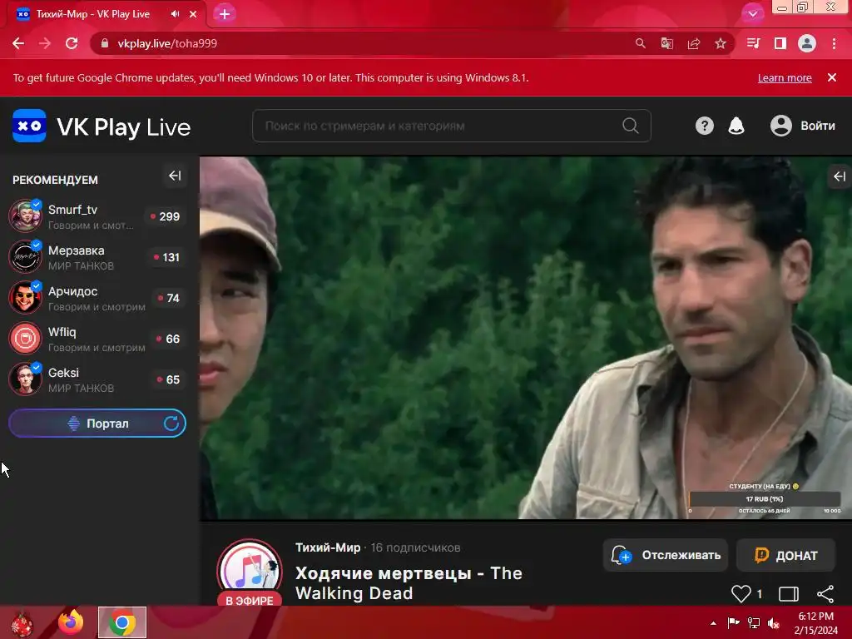The width and height of the screenshot is (852, 639).
Task: Click Wfliq channel name text
Action: pos(62,332)
